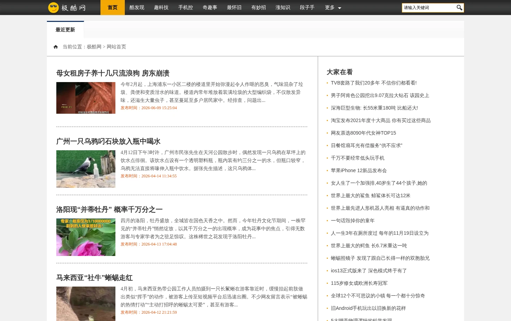The image size is (511, 321).
Task: Open 淘宝发布2021年度十大商品 link
Action: point(381,120)
